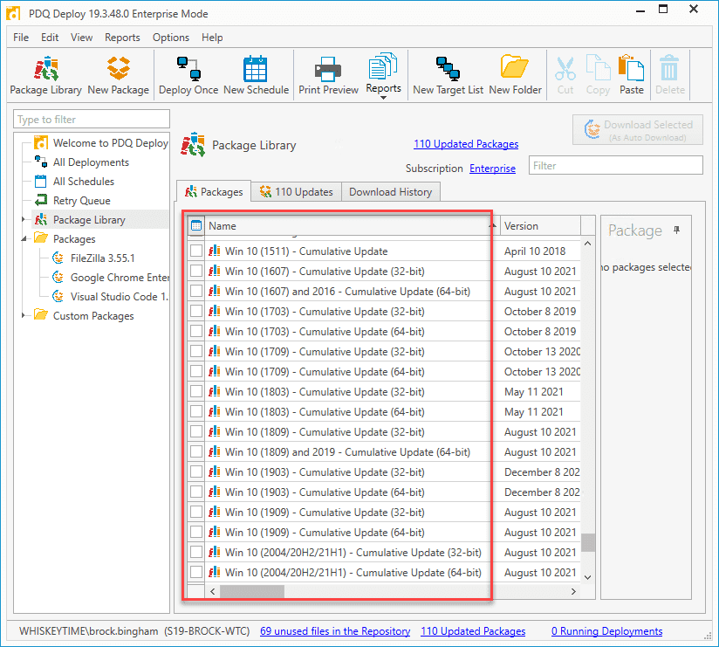Open the Edit menu

point(50,38)
